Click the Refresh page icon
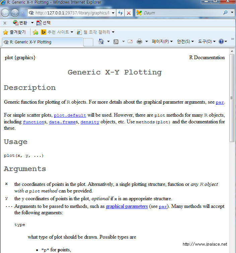 click(120, 13)
